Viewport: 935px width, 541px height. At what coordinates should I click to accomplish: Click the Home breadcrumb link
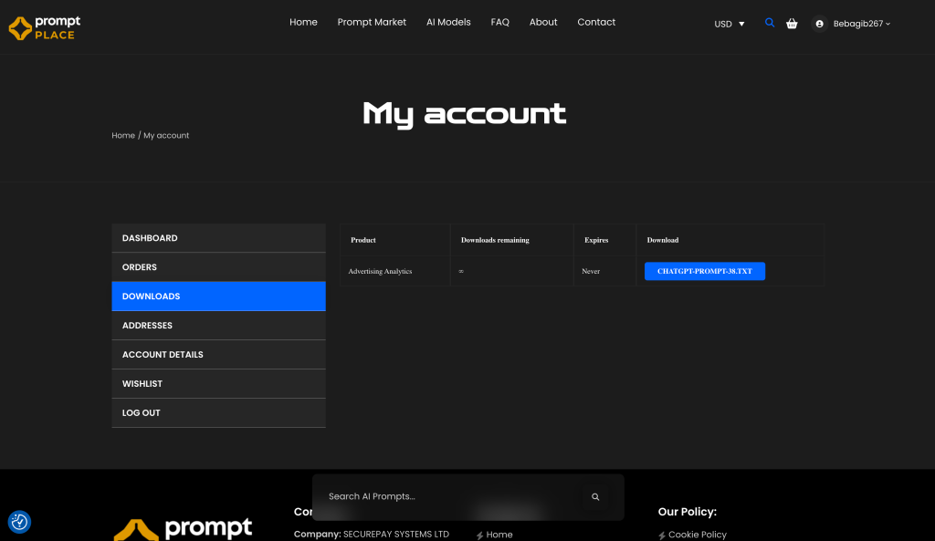pos(123,135)
